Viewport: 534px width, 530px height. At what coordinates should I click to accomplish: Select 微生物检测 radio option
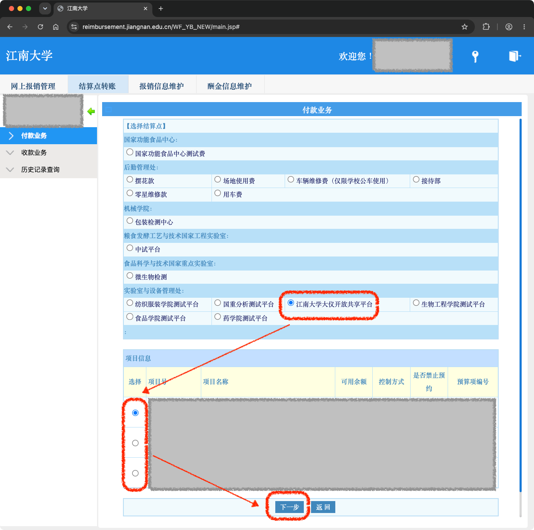pyautogui.click(x=130, y=276)
